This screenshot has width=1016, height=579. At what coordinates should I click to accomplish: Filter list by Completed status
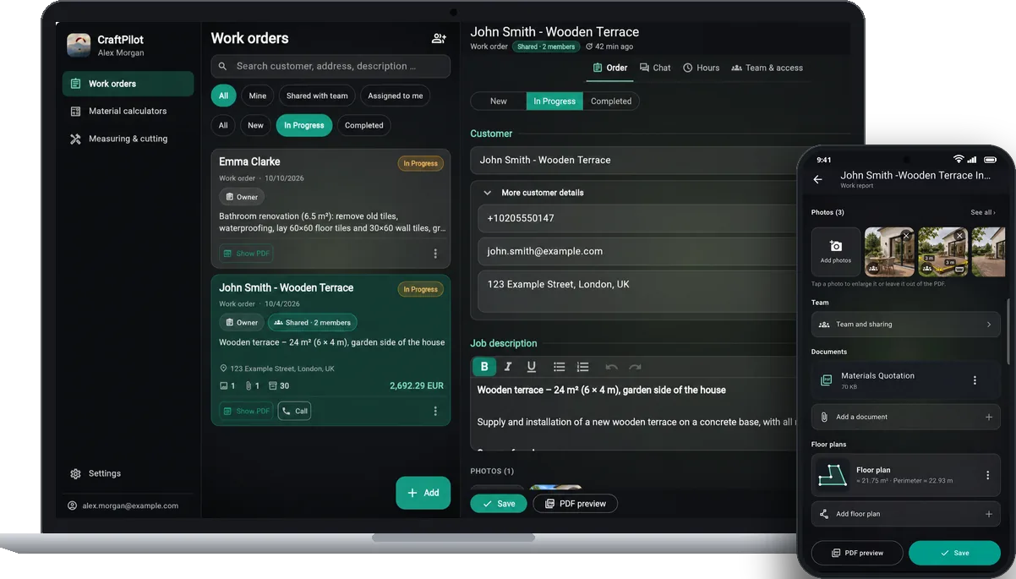click(x=364, y=125)
